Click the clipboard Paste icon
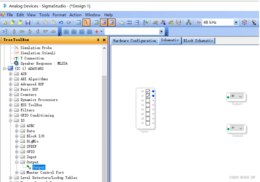Image resolution: width=260 pixels, height=182 pixels. 53,22
